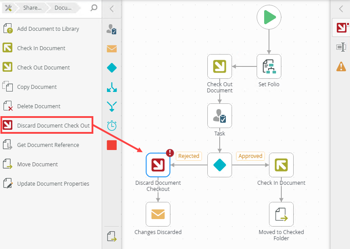This screenshot has height=249, width=350.
Task: Click the Rejected line label
Action: click(x=189, y=156)
